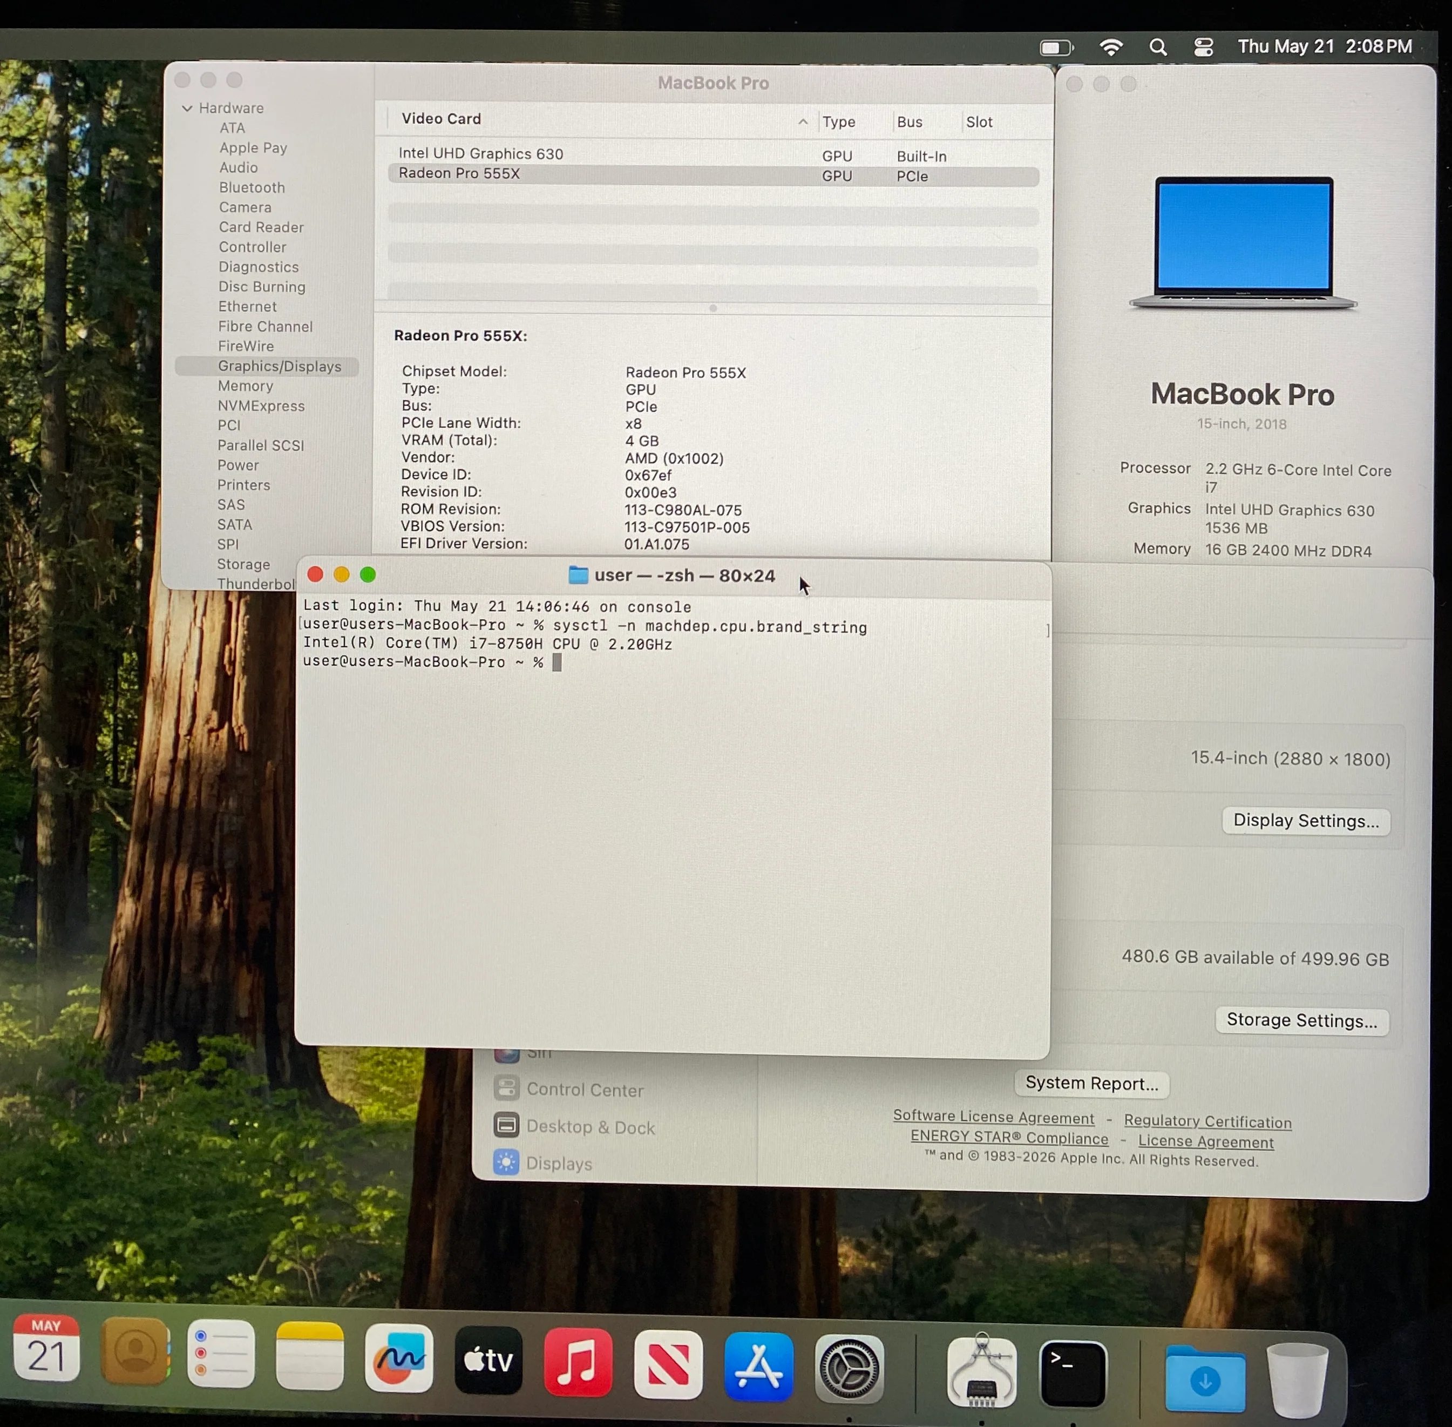1452x1427 pixels.
Task: Collapse the Hardware section
Action: [187, 109]
